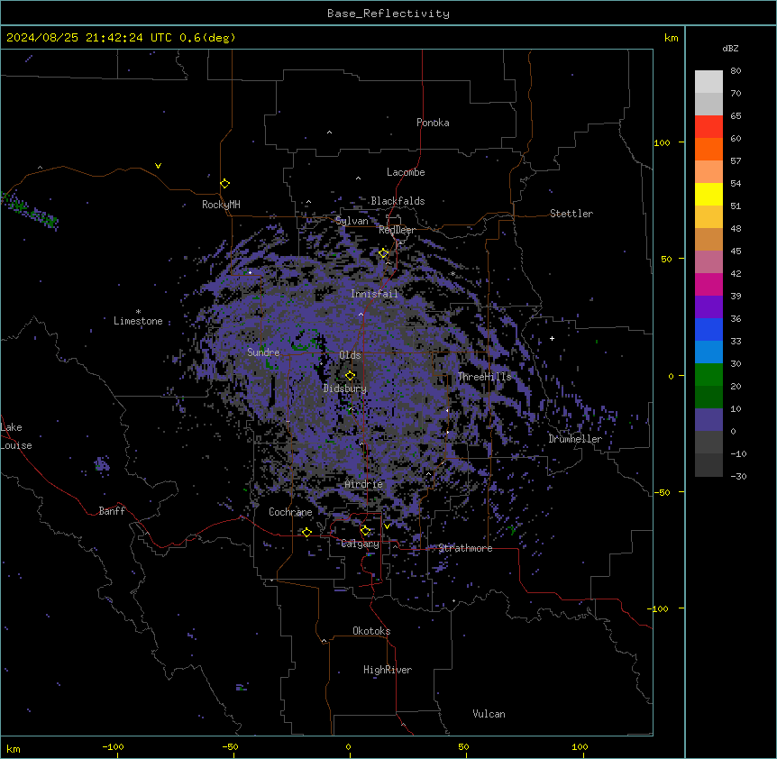The height and width of the screenshot is (759, 777).
Task: Click the Limestone label
Action: [138, 321]
